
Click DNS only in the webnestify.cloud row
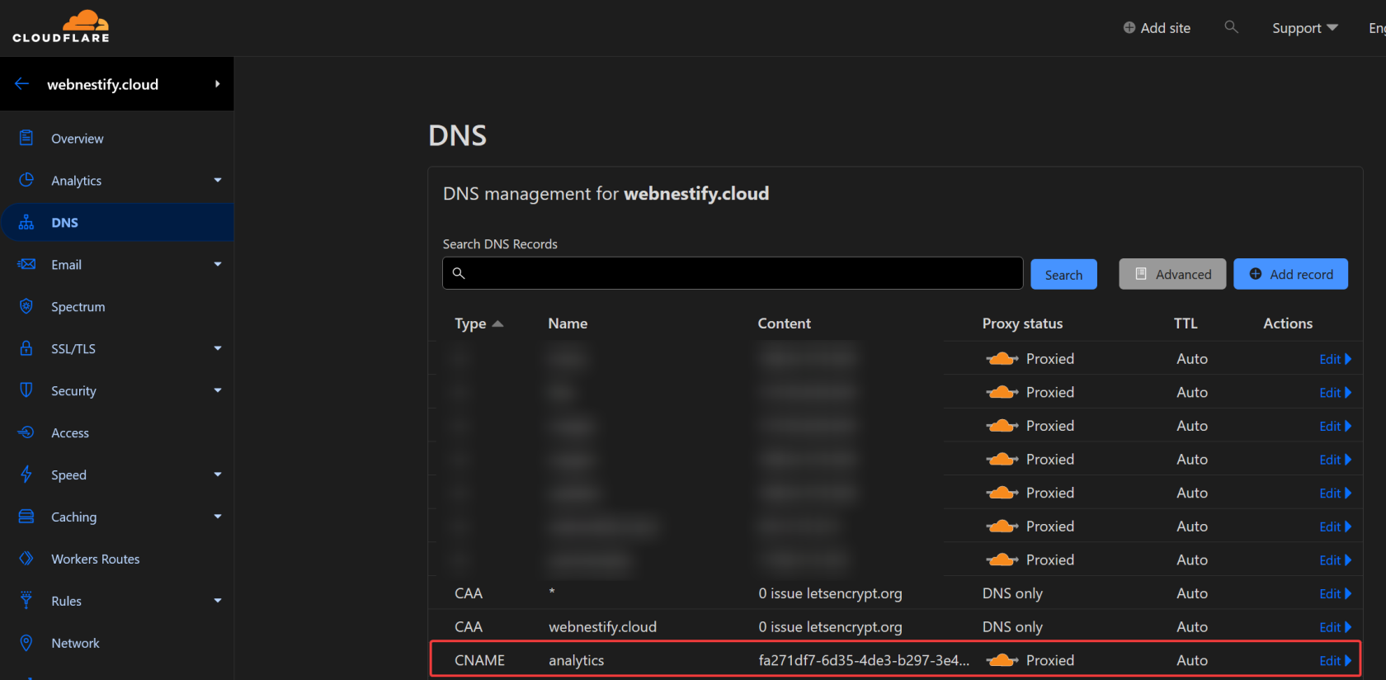click(x=1012, y=627)
